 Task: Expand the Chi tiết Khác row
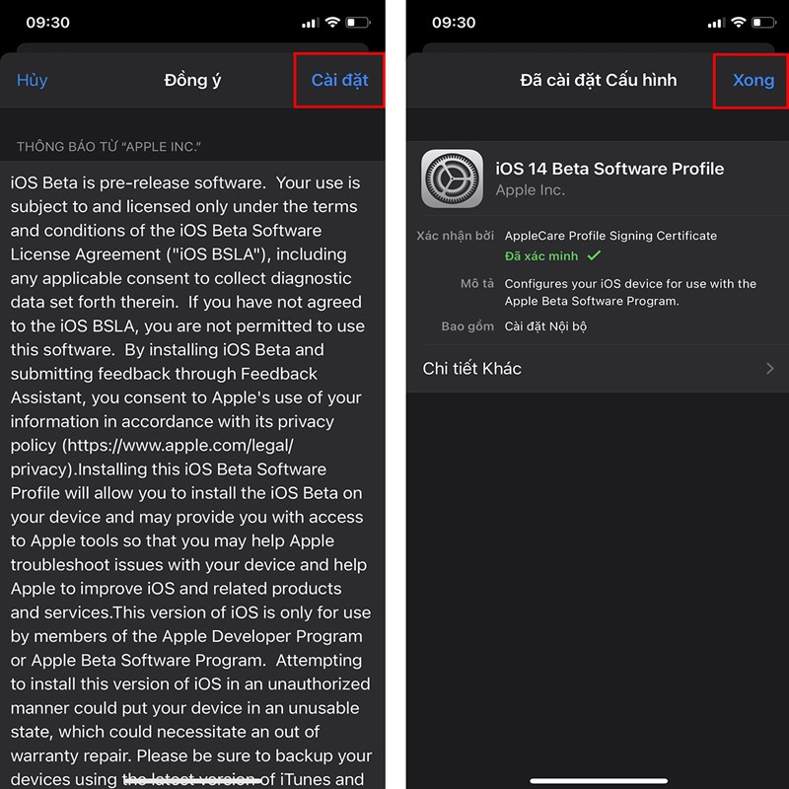[x=592, y=368]
